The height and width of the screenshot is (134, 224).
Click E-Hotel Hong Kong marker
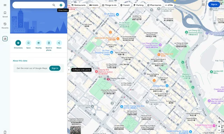(214, 126)
